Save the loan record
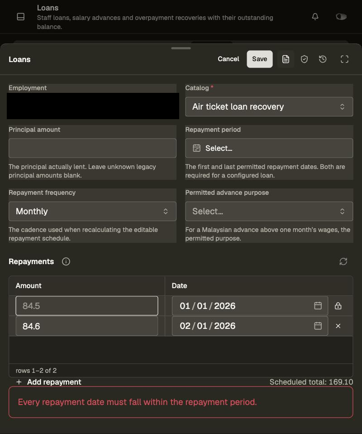Screen dimensions: 362x434 point(259,59)
